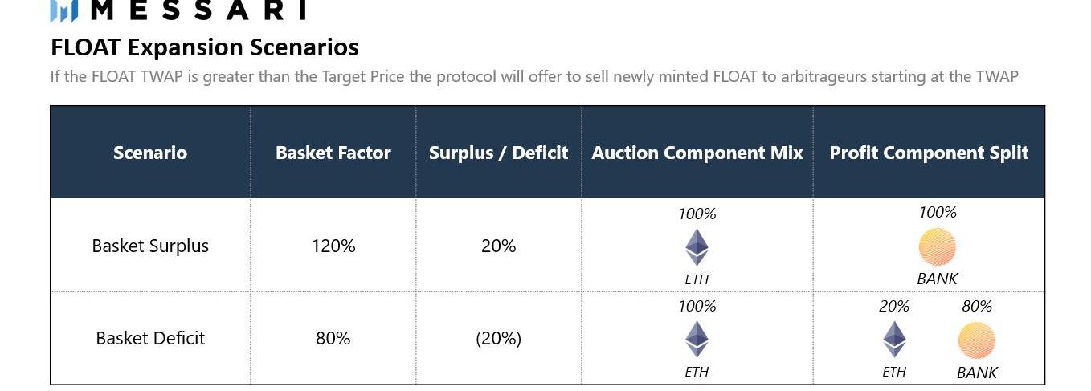
Task: Click the Auction Component Mix header
Action: [697, 153]
